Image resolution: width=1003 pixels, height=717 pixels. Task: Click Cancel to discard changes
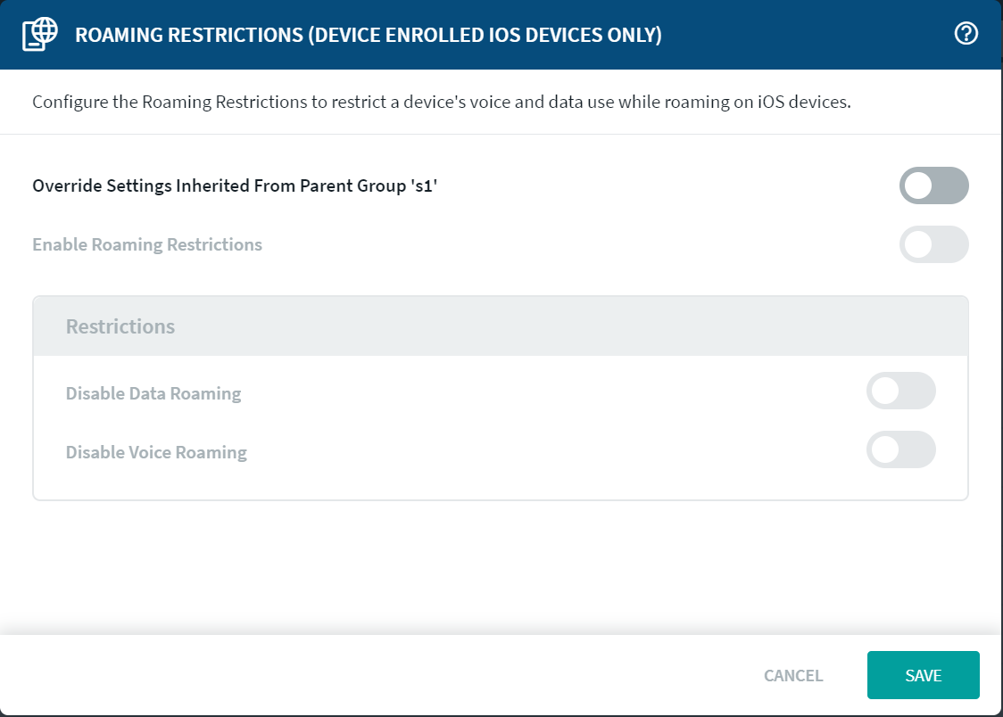[792, 676]
